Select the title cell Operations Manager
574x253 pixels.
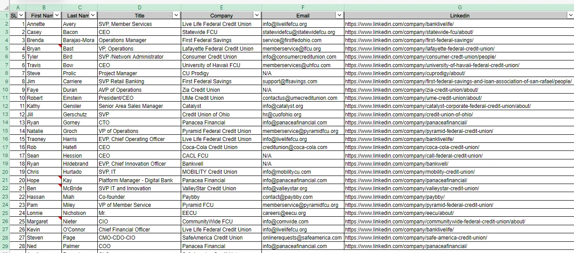[x=139, y=40]
